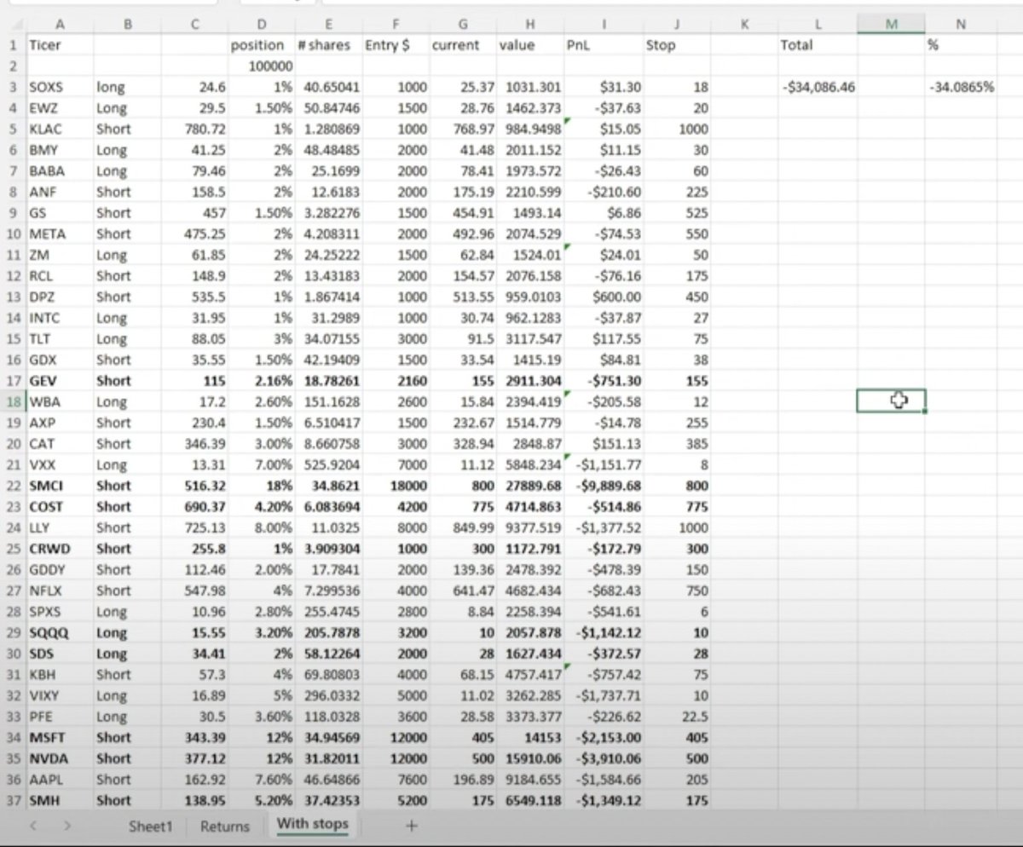
Task: Click the NVDA ticker cell
Action: pyautogui.click(x=59, y=758)
